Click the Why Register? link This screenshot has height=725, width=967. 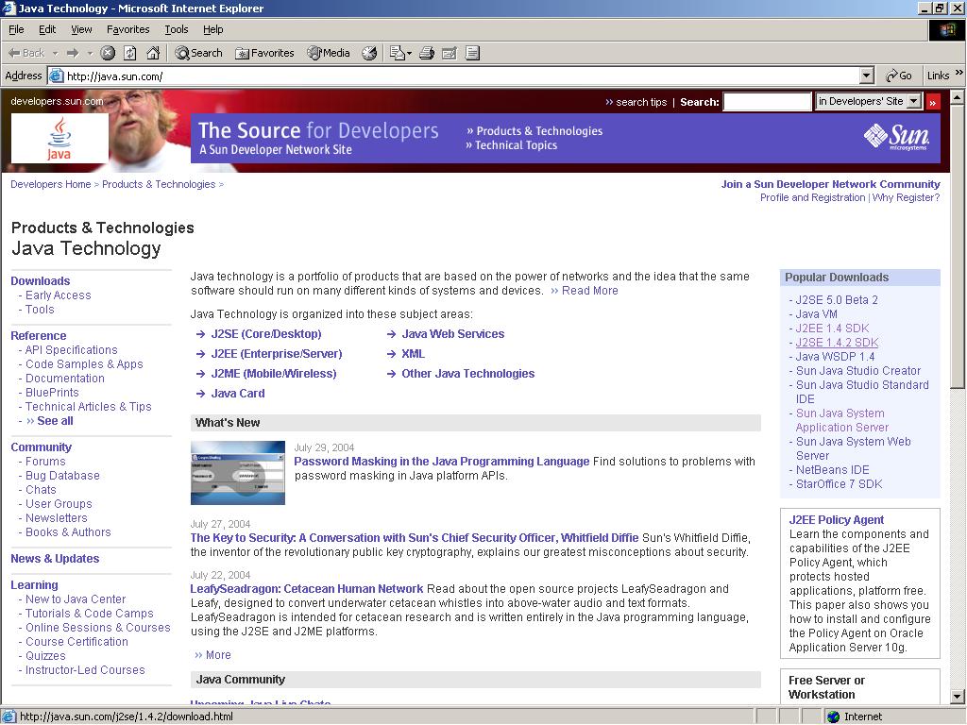(x=906, y=197)
